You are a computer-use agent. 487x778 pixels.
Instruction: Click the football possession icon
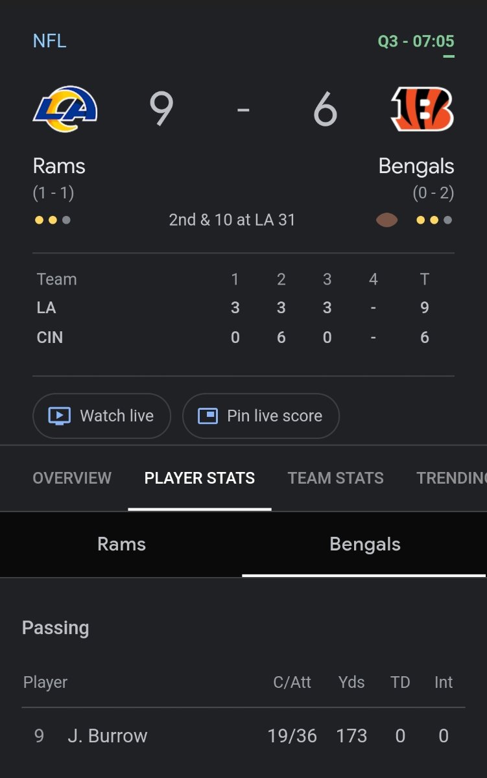[386, 220]
